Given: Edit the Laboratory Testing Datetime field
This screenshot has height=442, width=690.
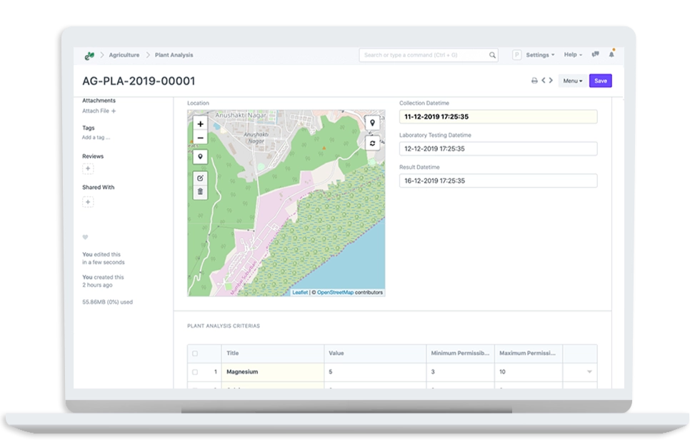Looking at the screenshot, I should tap(498, 149).
